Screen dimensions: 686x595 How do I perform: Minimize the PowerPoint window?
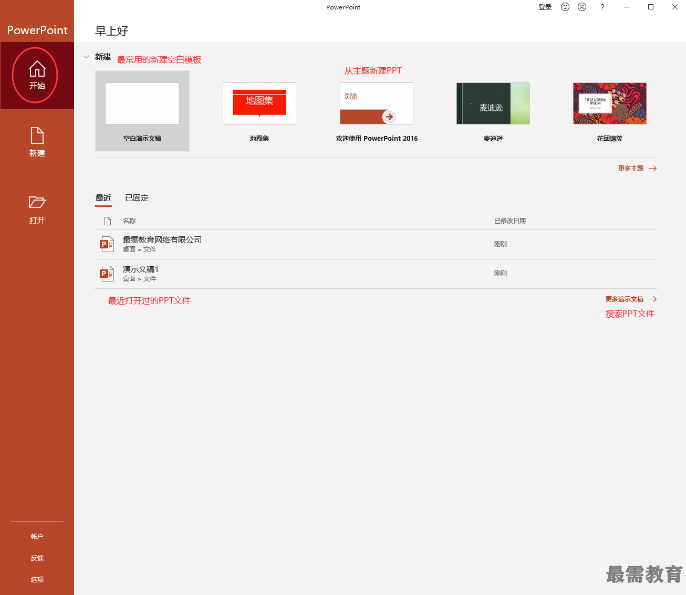627,7
